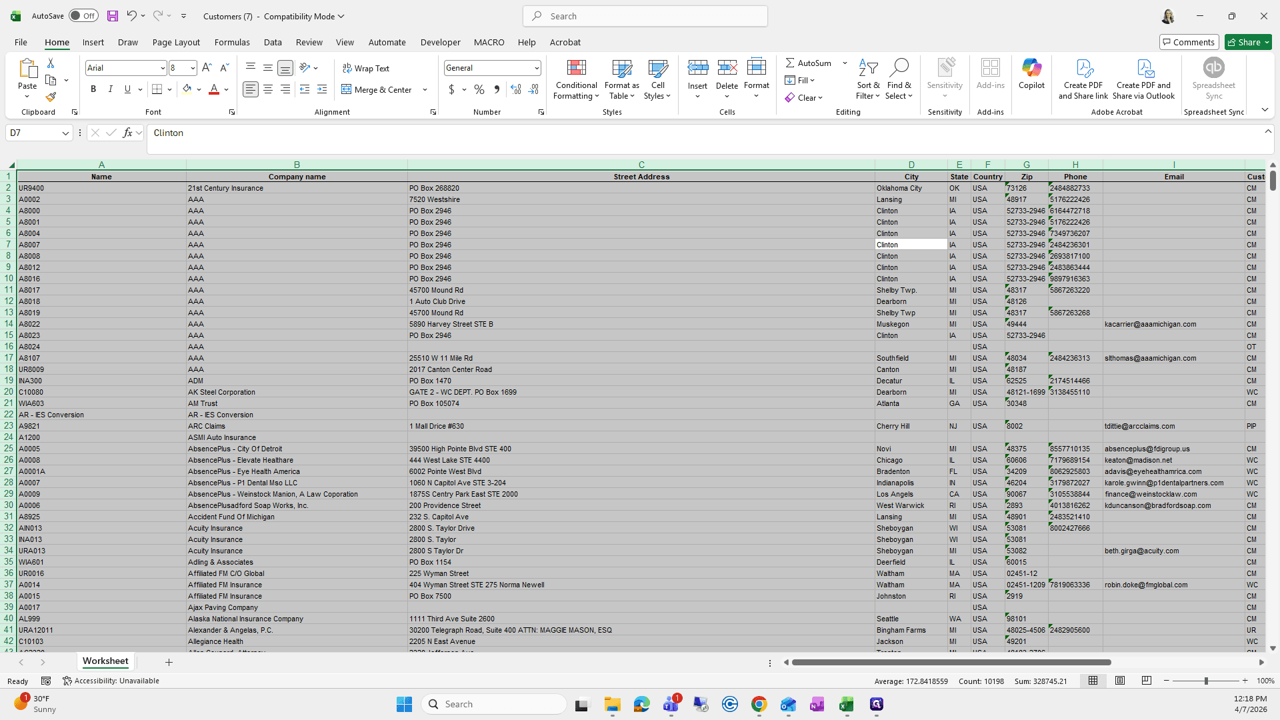Image resolution: width=1280 pixels, height=720 pixels.
Task: Open the General number format dropdown
Action: point(536,68)
